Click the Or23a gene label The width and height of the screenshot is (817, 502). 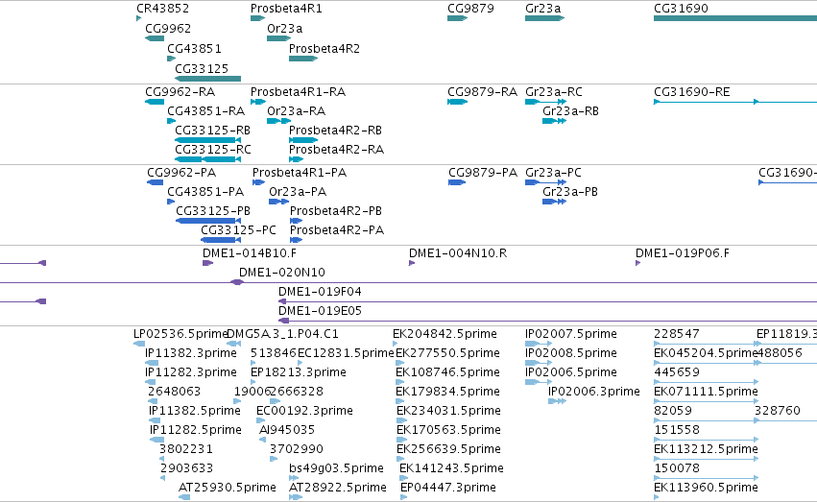284,28
